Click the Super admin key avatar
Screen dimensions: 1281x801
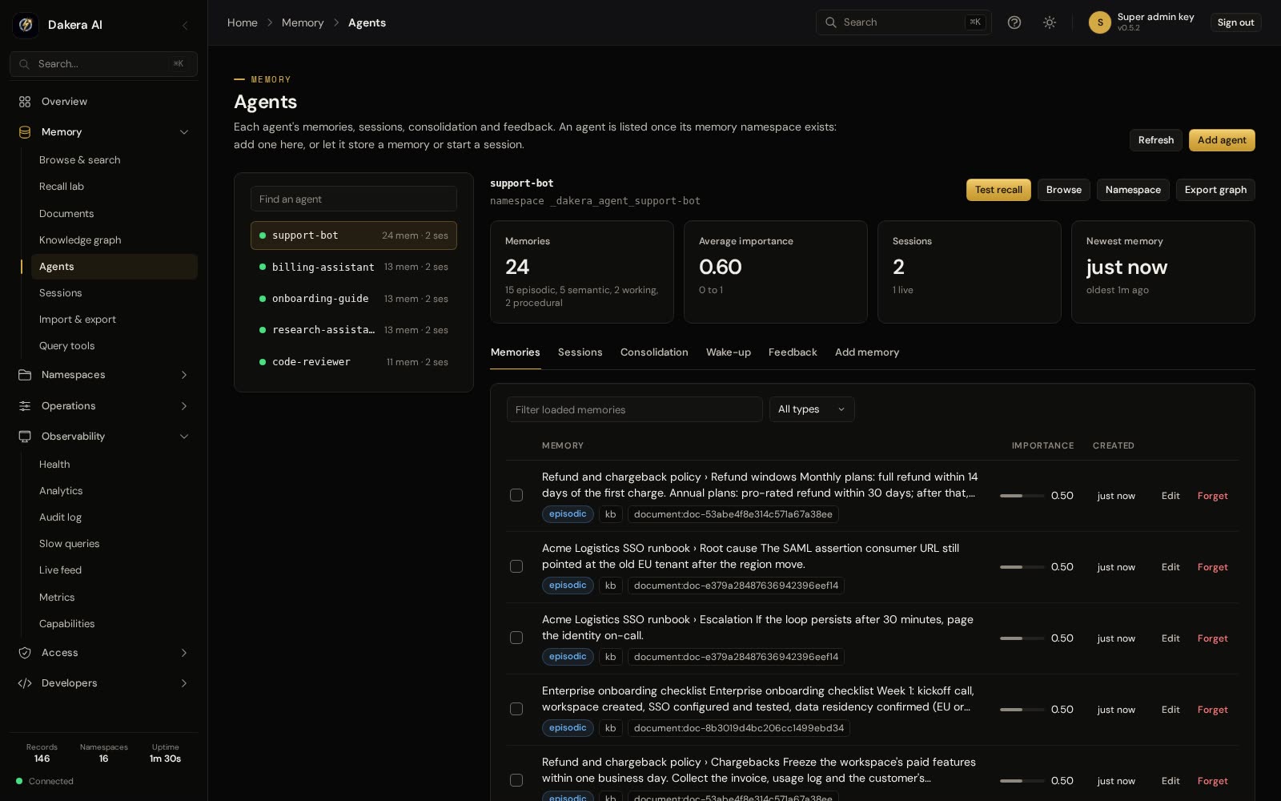tap(1100, 22)
